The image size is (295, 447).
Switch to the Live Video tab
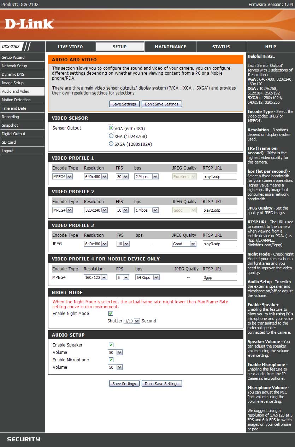[x=70, y=47]
